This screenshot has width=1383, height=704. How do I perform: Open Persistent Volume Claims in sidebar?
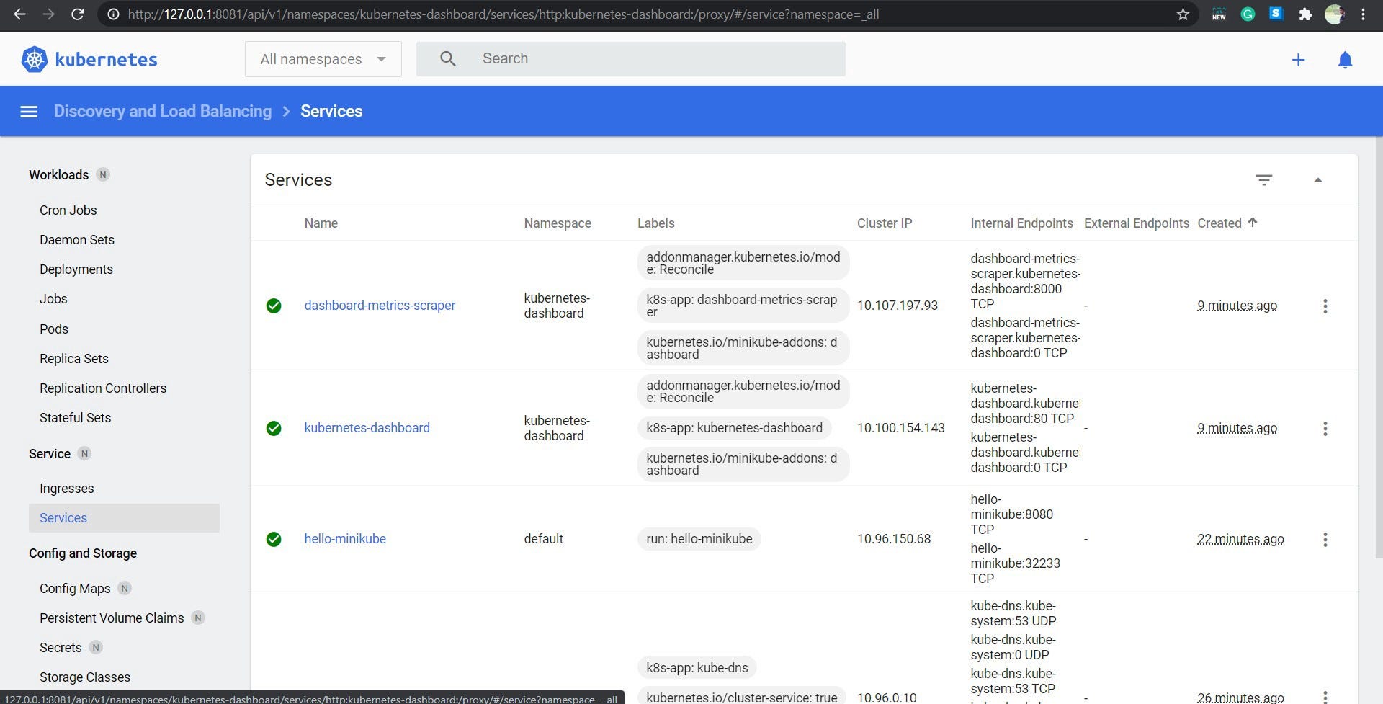click(x=112, y=618)
